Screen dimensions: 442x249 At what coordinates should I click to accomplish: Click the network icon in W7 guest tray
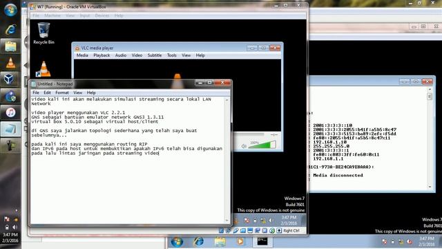pyautogui.click(x=263, y=221)
